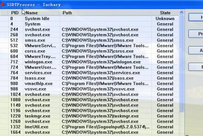
Task: Select the System Idle process row
Action: click(x=89, y=18)
